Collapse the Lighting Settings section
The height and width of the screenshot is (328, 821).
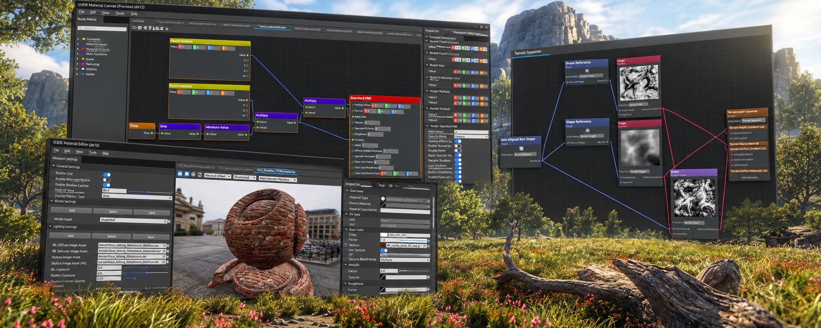50,226
